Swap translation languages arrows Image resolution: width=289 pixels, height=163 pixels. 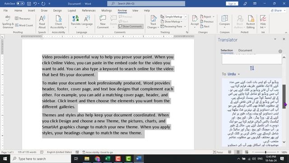(x=252, y=68)
